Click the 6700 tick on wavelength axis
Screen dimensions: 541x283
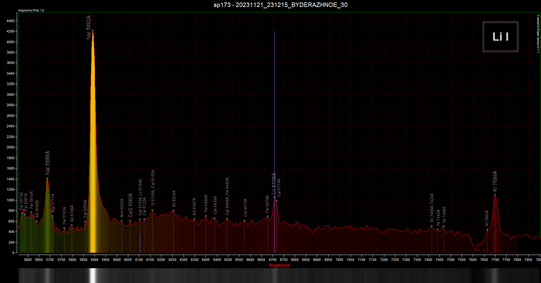(x=272, y=260)
